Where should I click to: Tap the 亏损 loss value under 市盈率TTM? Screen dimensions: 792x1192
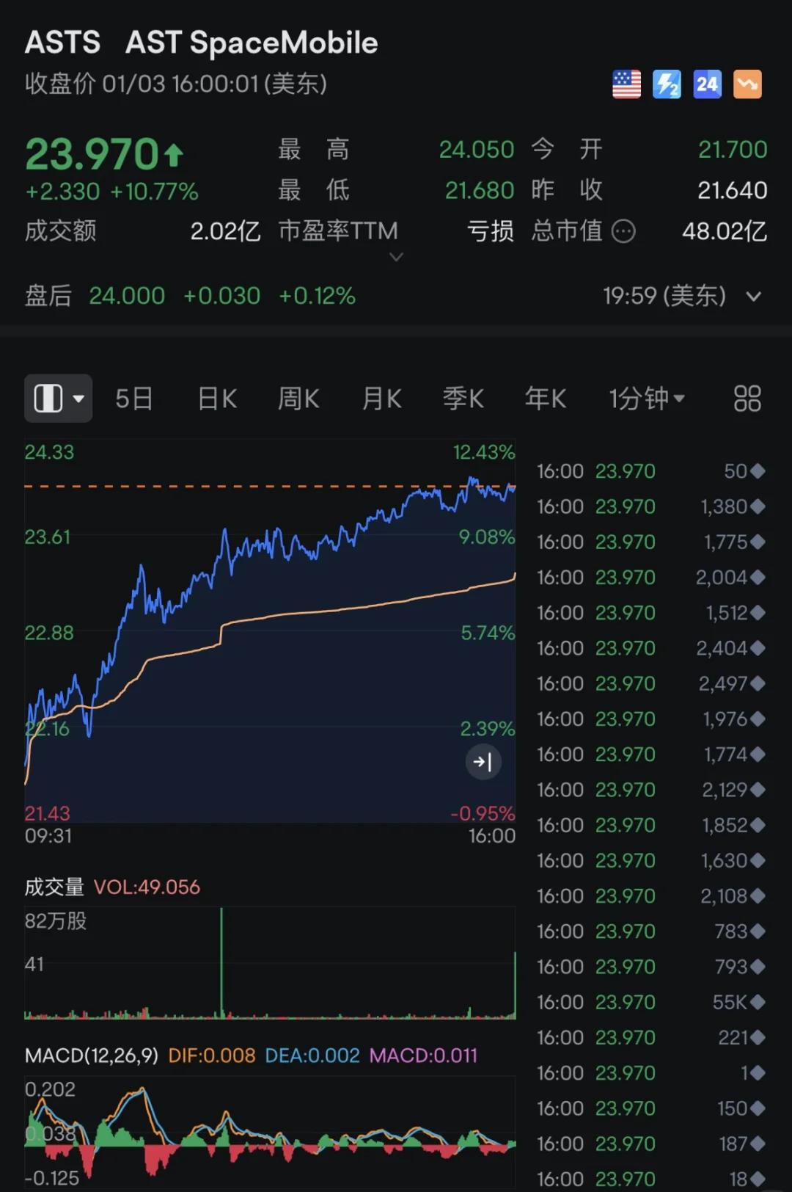(x=491, y=231)
